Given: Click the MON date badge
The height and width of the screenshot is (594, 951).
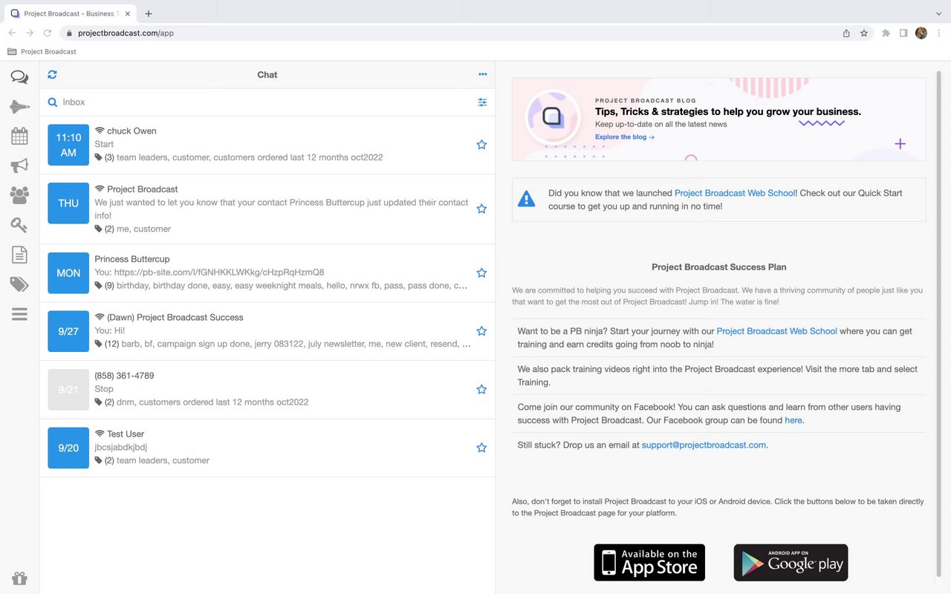Looking at the screenshot, I should tap(68, 272).
